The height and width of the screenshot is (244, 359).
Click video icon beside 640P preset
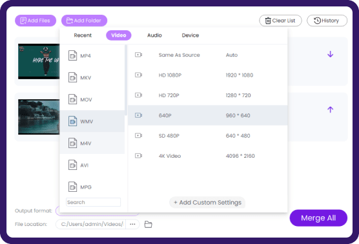pyautogui.click(x=138, y=115)
